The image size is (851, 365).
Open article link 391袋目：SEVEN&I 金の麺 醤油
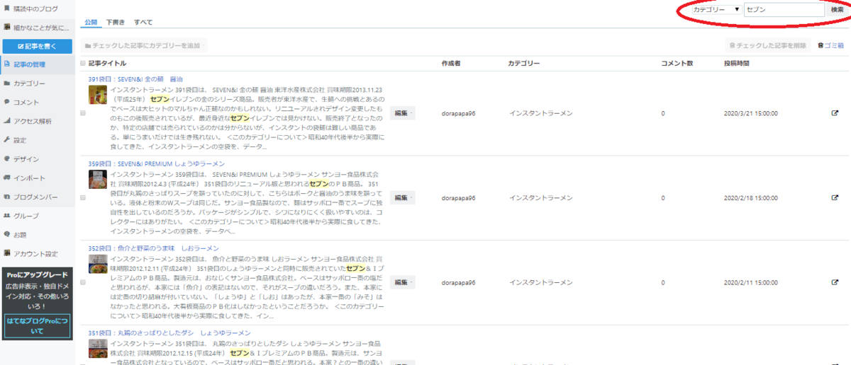pos(135,79)
